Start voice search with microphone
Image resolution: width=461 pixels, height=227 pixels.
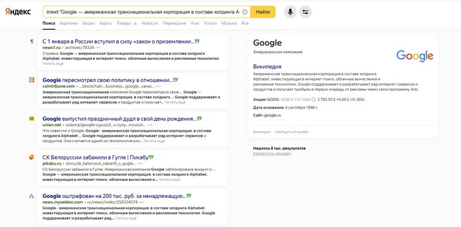[x=290, y=12]
